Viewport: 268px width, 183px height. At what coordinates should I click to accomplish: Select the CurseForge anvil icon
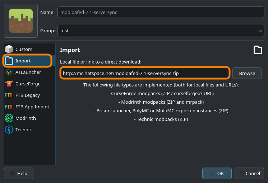[9, 84]
